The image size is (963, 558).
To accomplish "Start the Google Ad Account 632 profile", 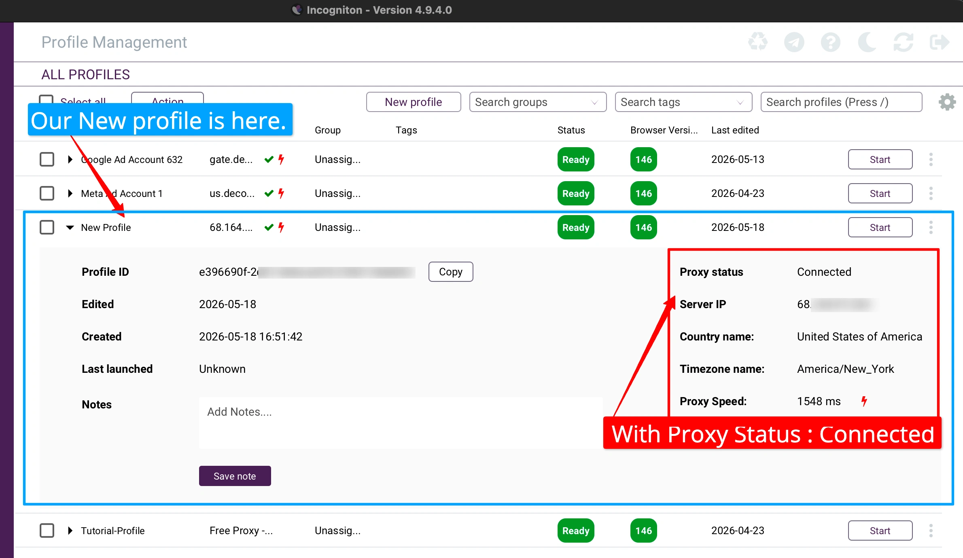I will pos(880,159).
